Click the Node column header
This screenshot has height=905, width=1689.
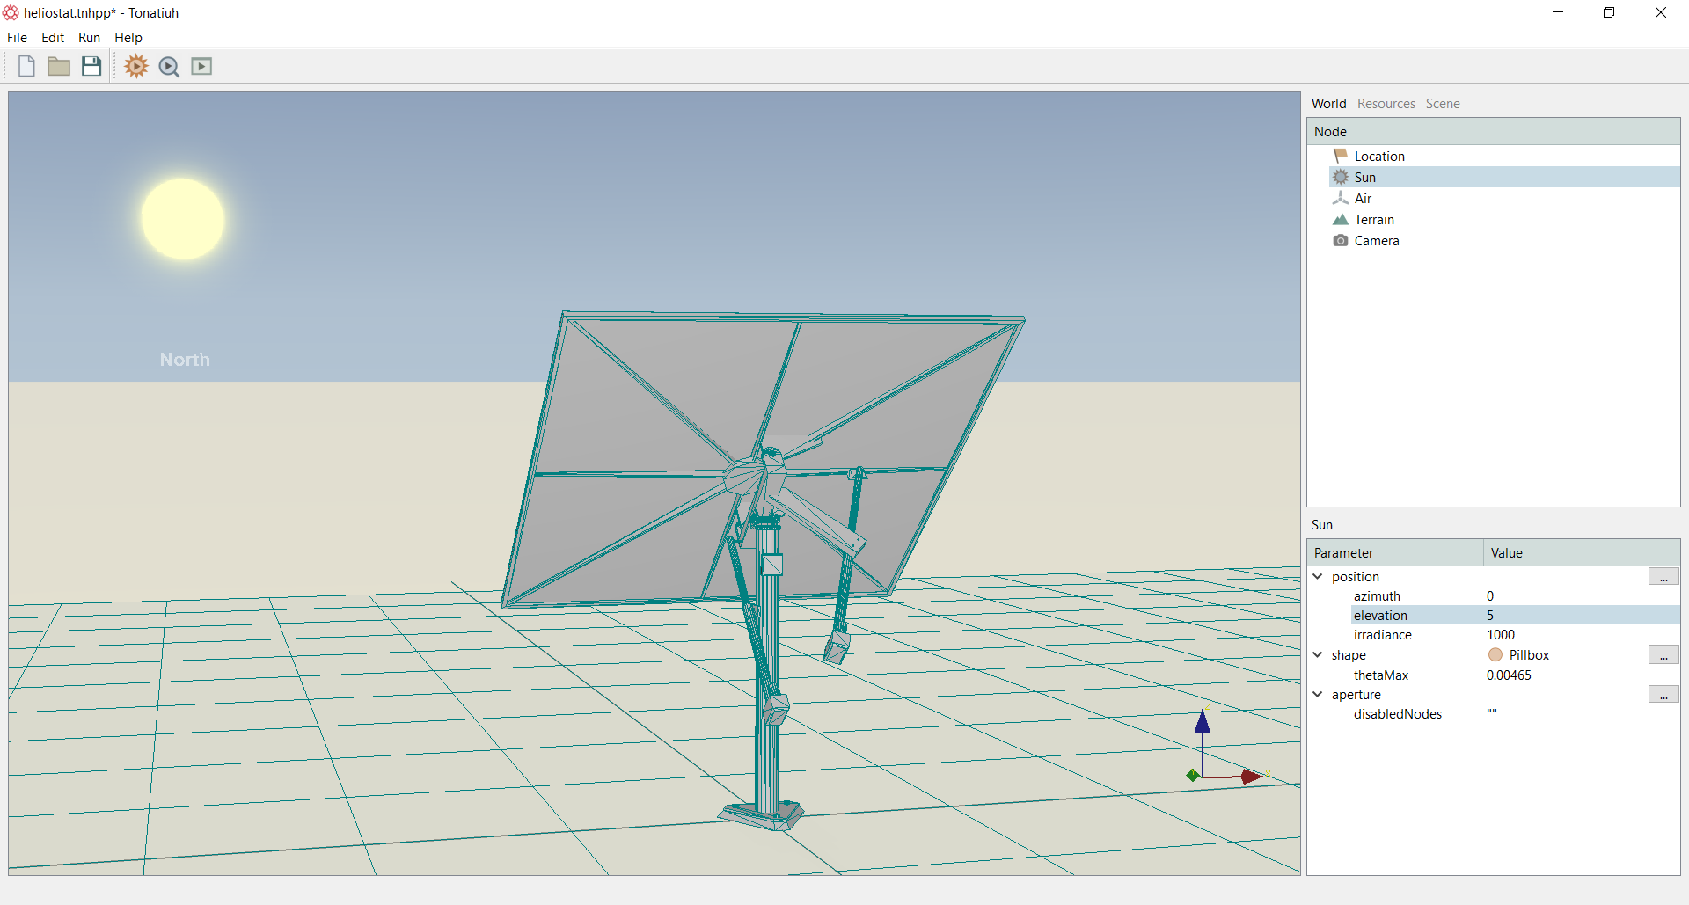pos(1494,131)
